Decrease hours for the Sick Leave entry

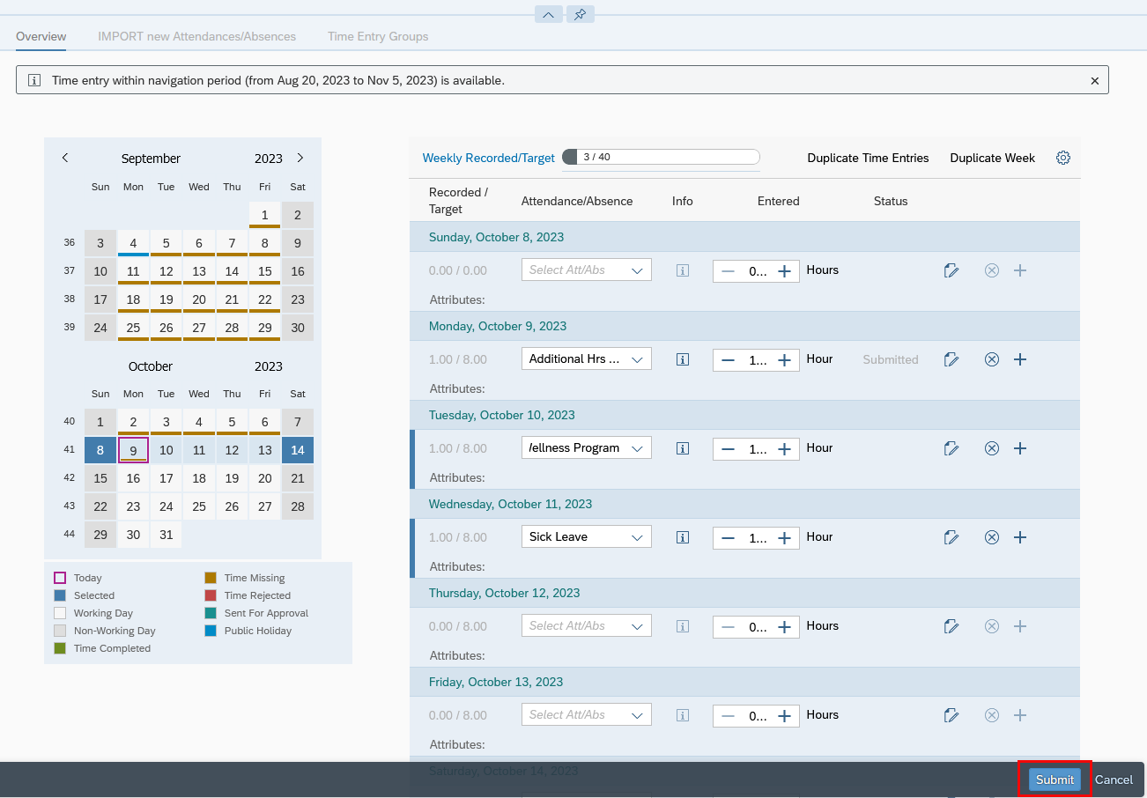(729, 538)
